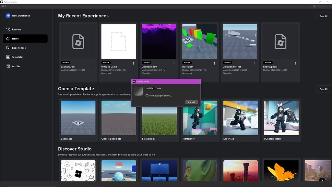This screenshot has width=332, height=187.
Task: Click the New Experience label
Action: click(x=21, y=16)
